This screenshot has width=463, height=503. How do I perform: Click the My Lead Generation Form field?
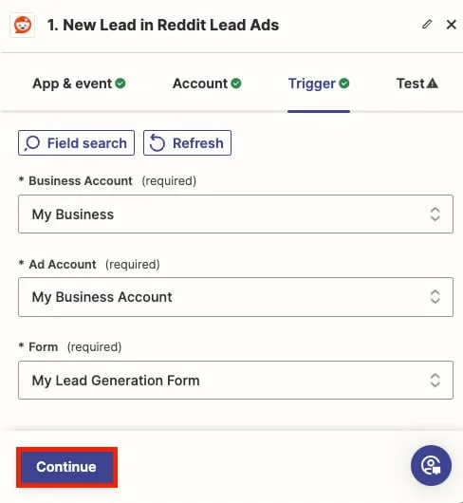(235, 381)
